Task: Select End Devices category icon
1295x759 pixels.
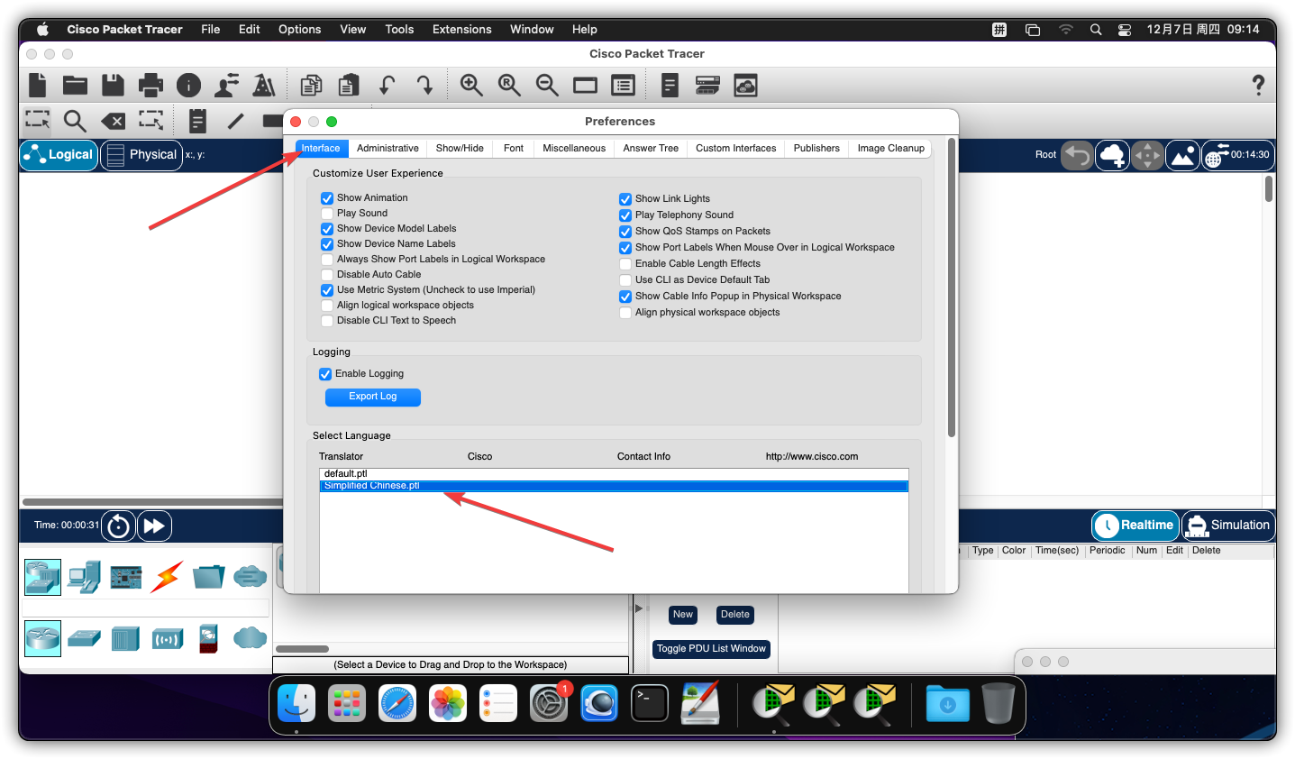Action: (84, 577)
